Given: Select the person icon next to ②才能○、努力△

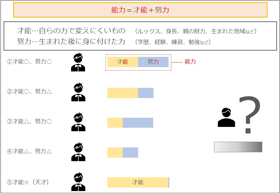Looking at the screenshot, I should click(78, 92).
